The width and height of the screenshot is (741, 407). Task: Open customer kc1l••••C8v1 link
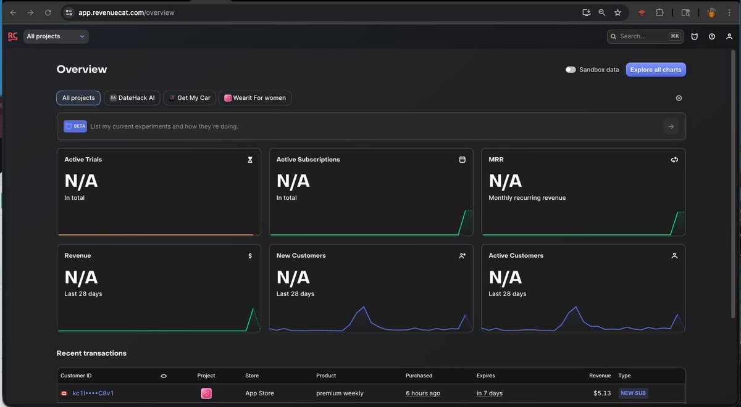[93, 393]
